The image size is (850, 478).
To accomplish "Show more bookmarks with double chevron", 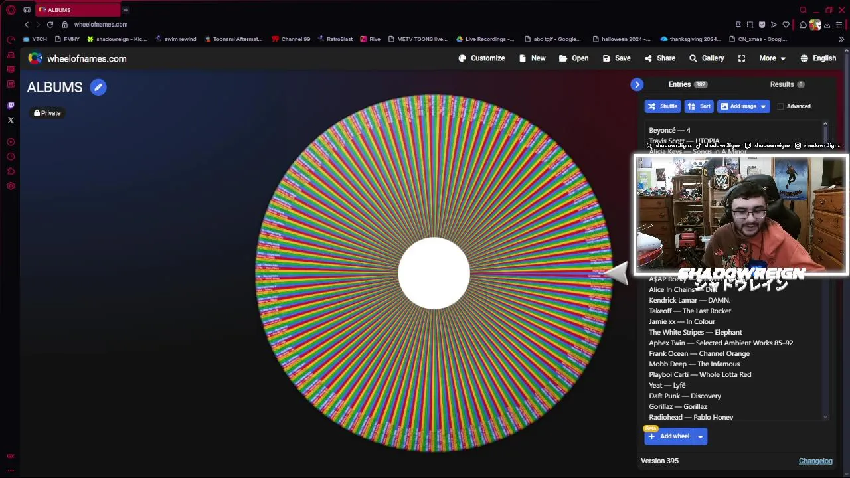I will click(x=841, y=39).
